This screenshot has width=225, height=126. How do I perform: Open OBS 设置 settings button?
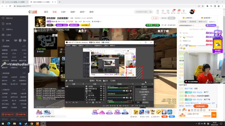coord(144,97)
